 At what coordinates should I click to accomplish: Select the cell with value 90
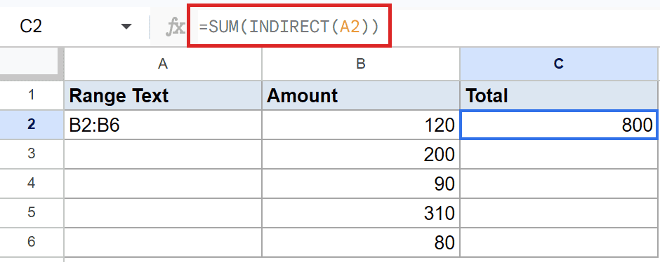point(361,184)
